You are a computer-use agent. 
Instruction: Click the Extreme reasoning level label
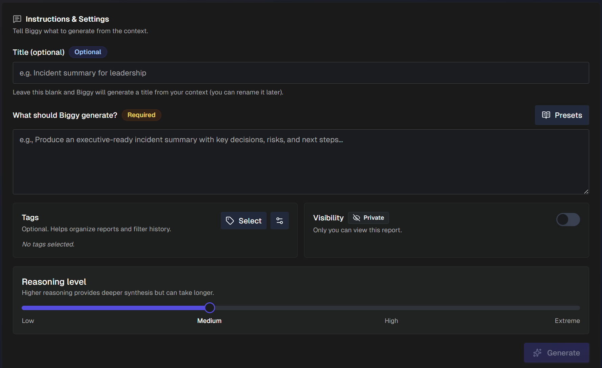[x=567, y=321]
